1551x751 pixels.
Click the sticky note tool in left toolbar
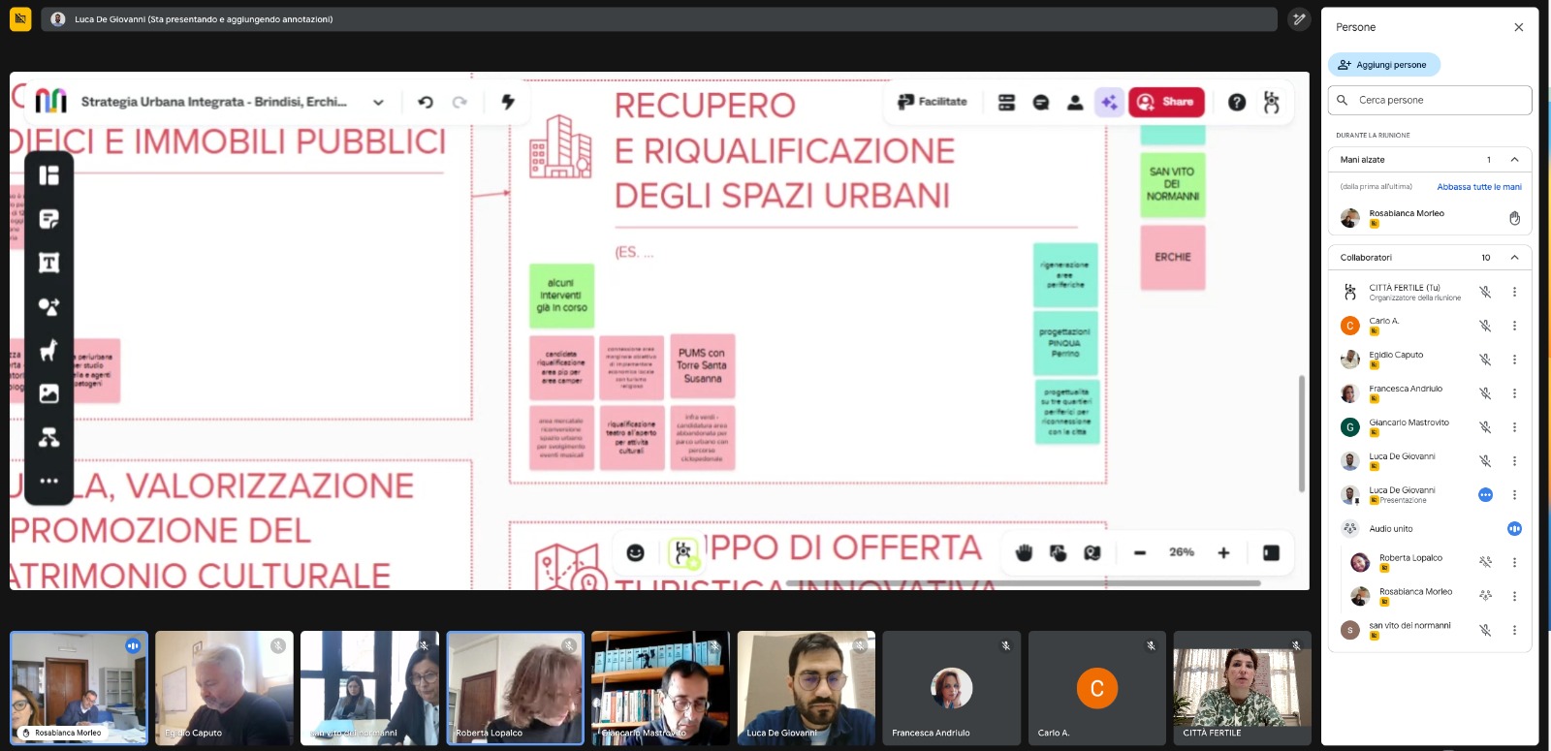[48, 219]
